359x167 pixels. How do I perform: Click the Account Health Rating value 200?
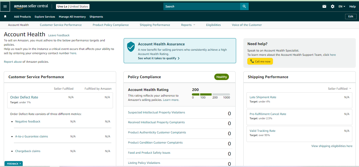195,90
